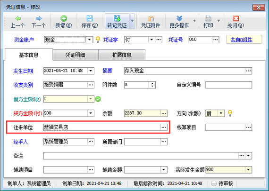Click the green checkmark beside 借方金额
Screen dimensions: 269x191
[98, 99]
